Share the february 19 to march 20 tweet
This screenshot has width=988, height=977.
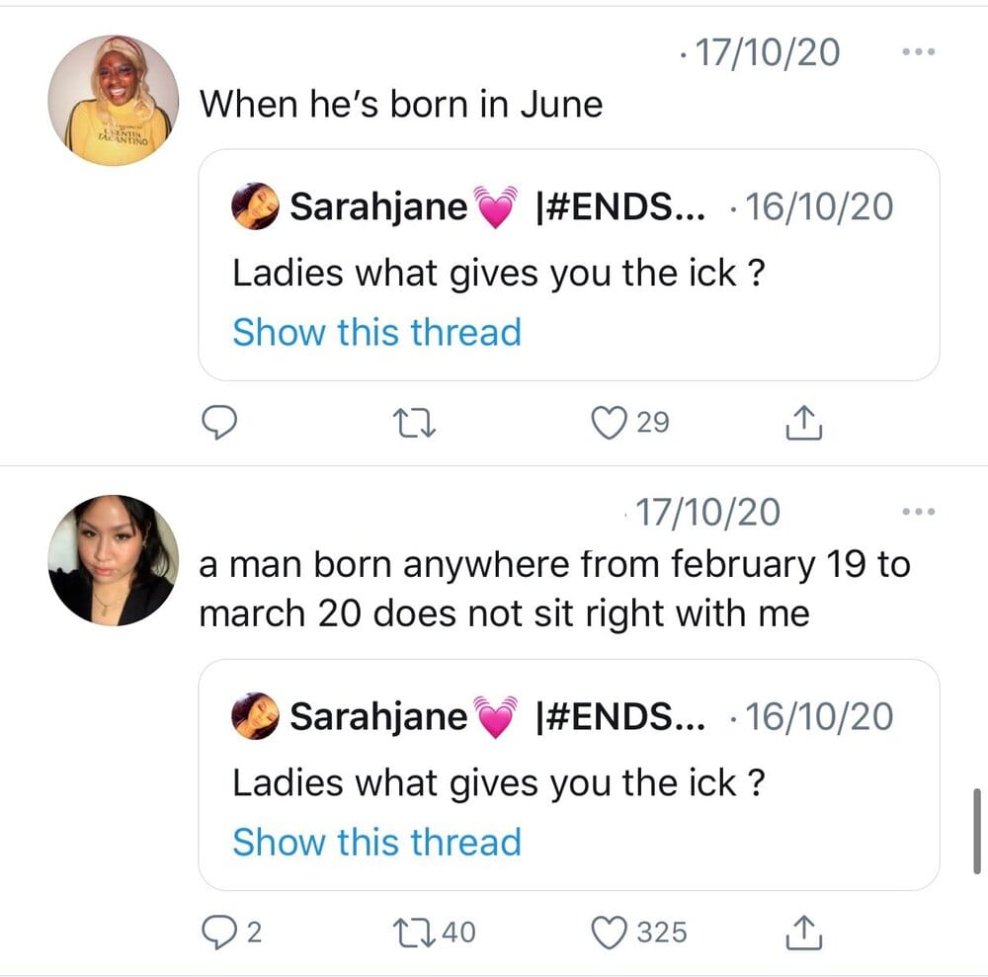pos(804,933)
